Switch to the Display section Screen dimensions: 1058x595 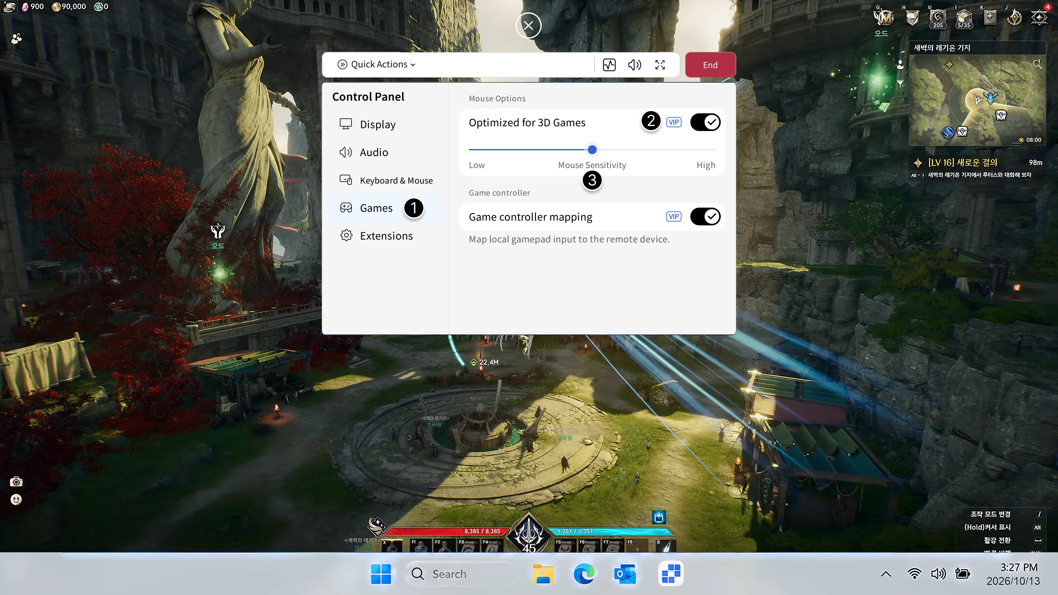pyautogui.click(x=386, y=124)
